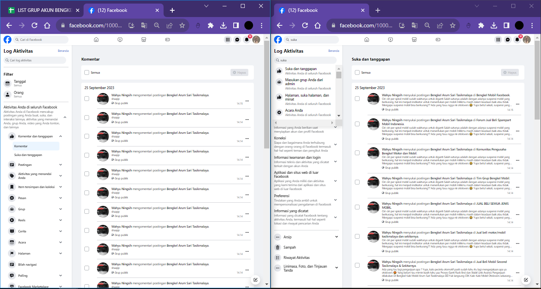
Task: Click the Beranda link in the left Log Aktivitas panel
Action: pyautogui.click(x=63, y=51)
